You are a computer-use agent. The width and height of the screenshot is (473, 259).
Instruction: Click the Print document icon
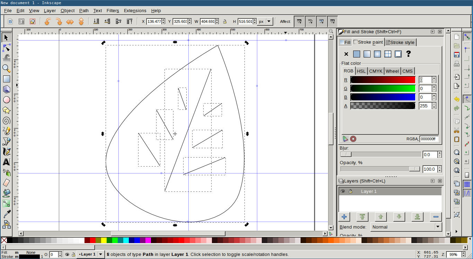tap(457, 64)
